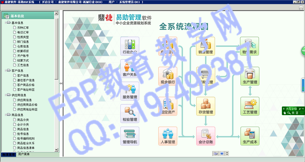Viewport: 305px width, 162px height.
Task: Switch to the 用户菜单 tab
Action: (24, 154)
